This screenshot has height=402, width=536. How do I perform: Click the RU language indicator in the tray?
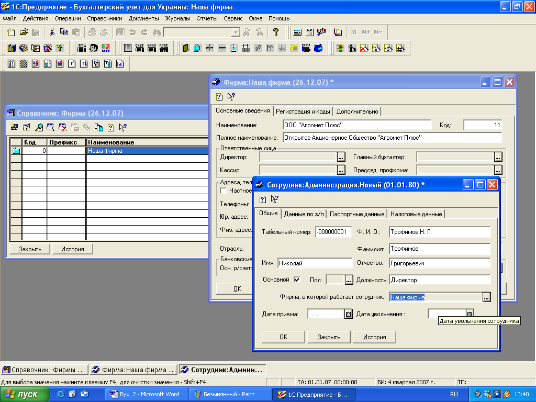click(454, 394)
